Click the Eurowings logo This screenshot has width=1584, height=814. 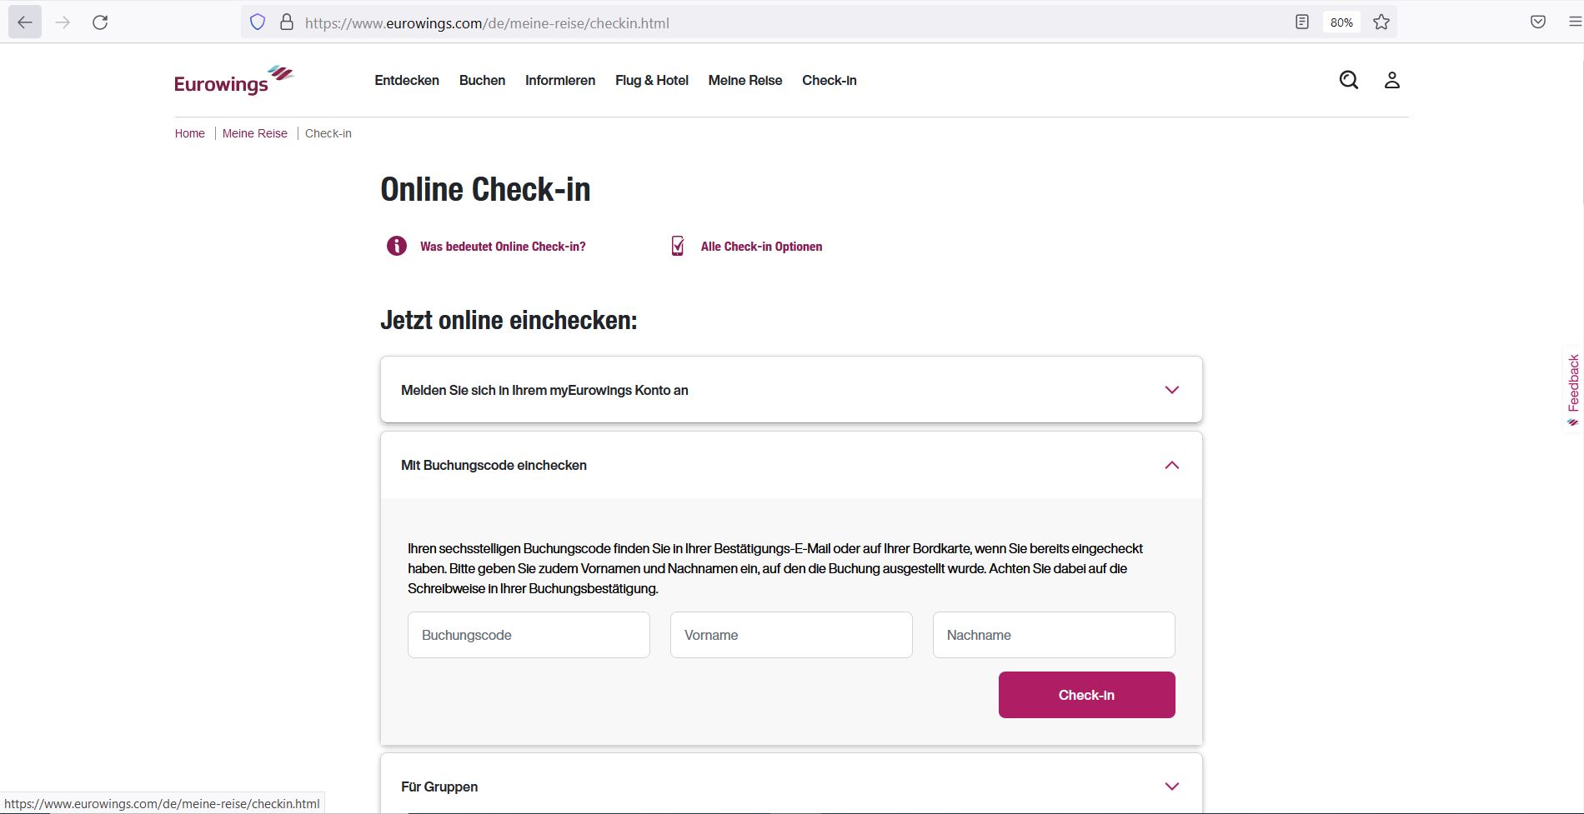233,81
